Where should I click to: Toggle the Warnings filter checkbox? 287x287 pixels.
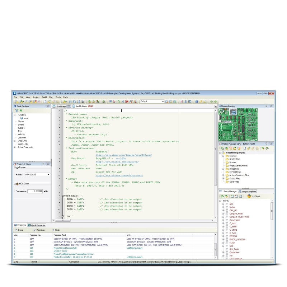tap(34, 230)
